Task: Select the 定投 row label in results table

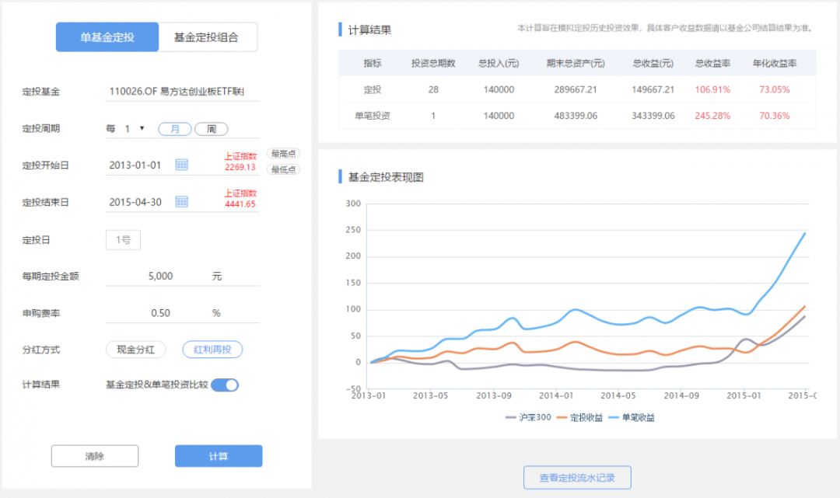Action: point(373,89)
